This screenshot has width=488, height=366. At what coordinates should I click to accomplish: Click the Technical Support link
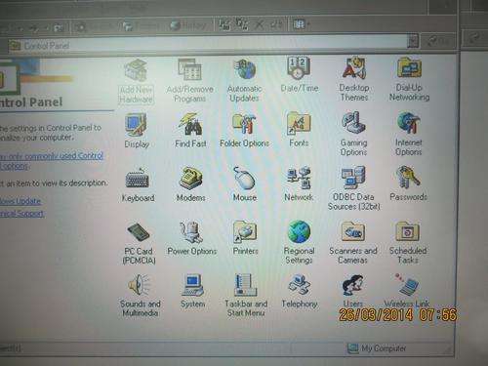coord(21,214)
